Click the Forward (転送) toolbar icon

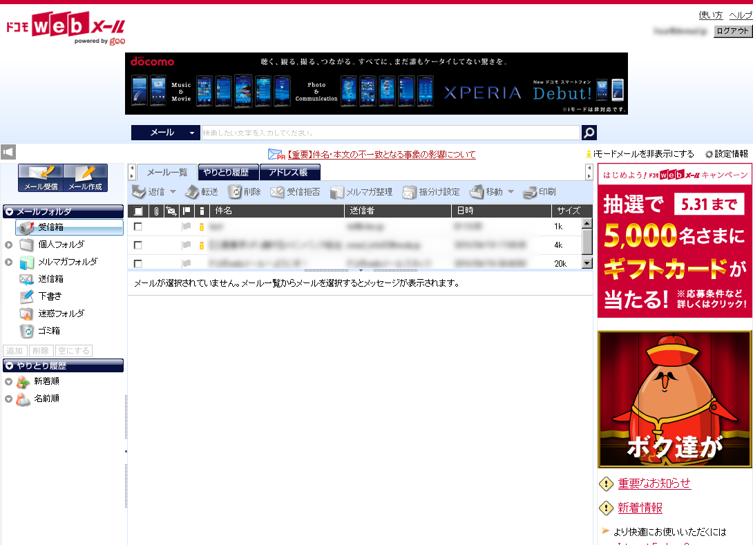(x=193, y=192)
